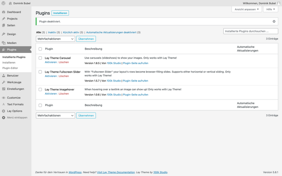Dismiss the 'Plugin deaktiviert' notice
282x176 pixels.
click(274, 21)
